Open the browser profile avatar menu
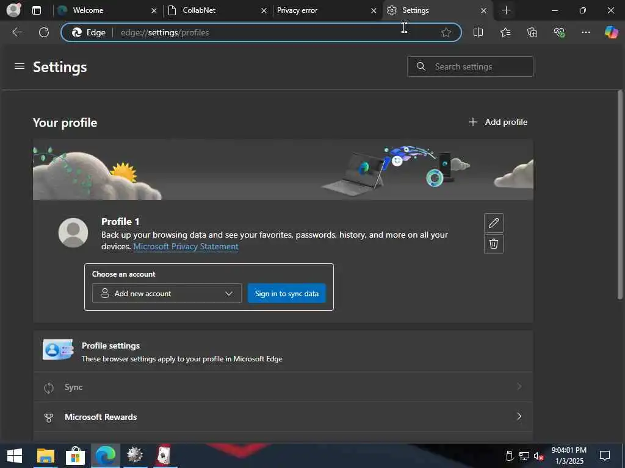 coord(13,10)
